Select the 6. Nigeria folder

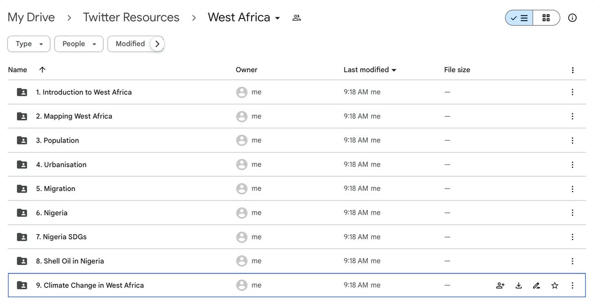[x=297, y=213]
